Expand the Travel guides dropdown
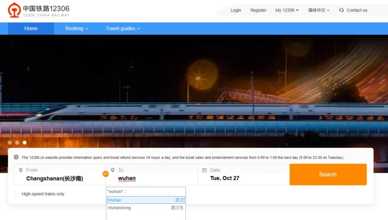The image size is (388, 220). [x=123, y=28]
